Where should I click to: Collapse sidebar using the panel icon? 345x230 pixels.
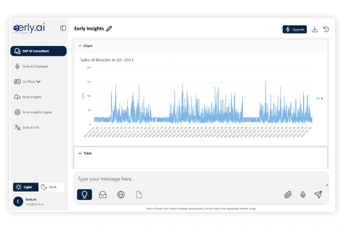63,28
